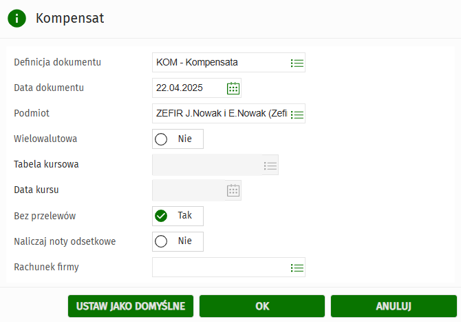This screenshot has height=322, width=461.
Task: Open the Definicja dokumentu list icon
Action: click(x=297, y=63)
